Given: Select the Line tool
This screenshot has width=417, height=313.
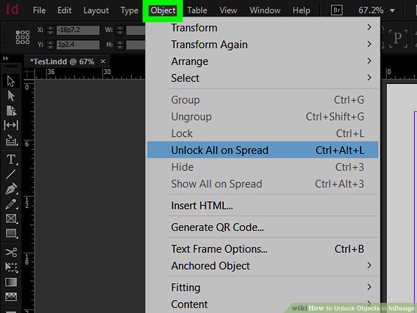Looking at the screenshot, I should 11,174.
